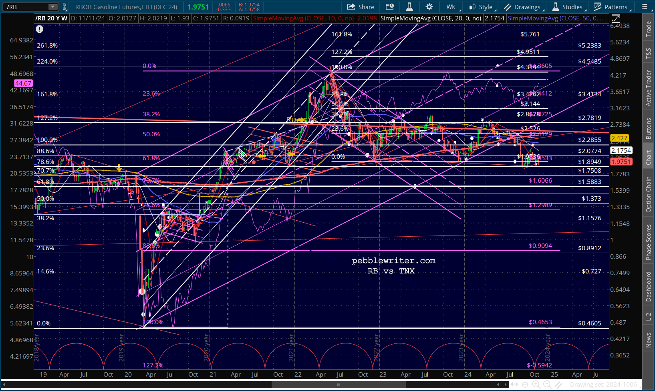Toggle the price axis scale curve icon

click(x=616, y=18)
